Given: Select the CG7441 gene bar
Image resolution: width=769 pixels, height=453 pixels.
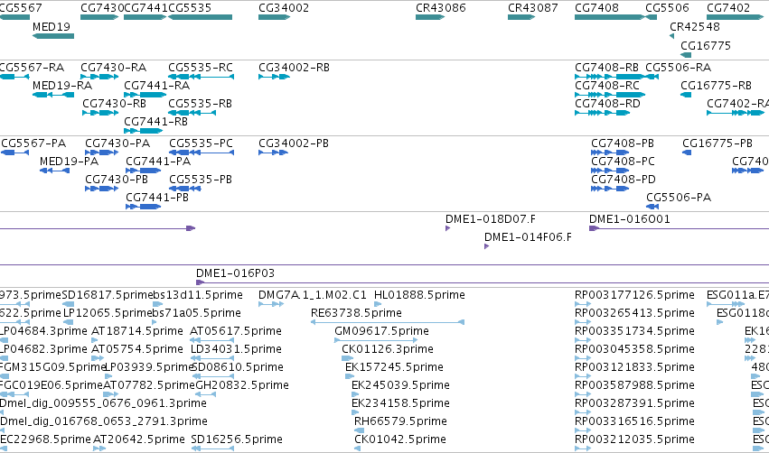Looking at the screenshot, I should [x=145, y=17].
